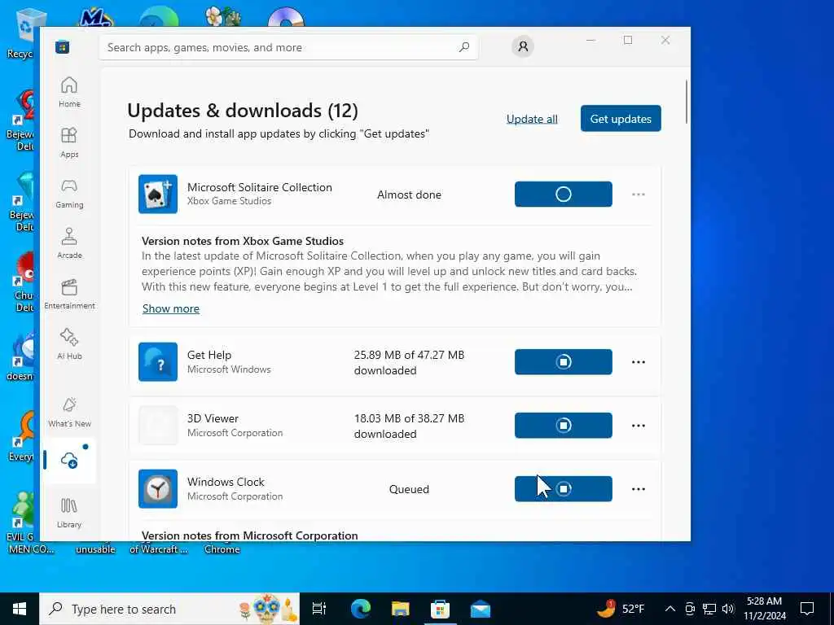Open File Explorer from the taskbar
Image resolution: width=834 pixels, height=625 pixels.
(x=400, y=609)
